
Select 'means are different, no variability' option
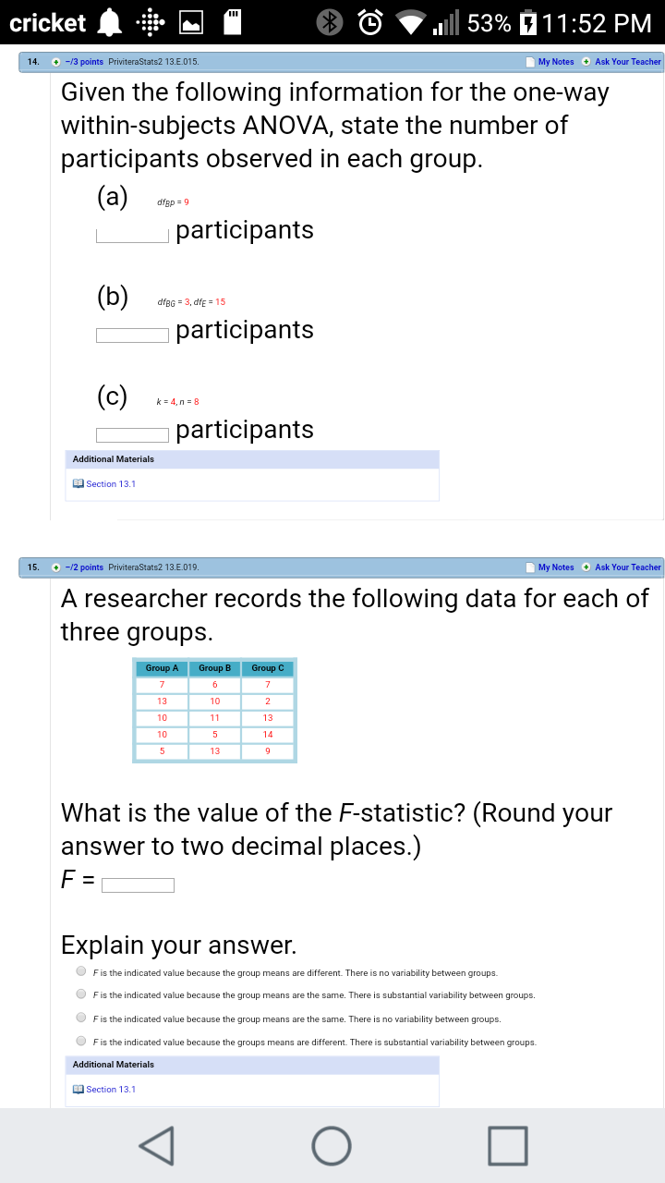[81, 971]
